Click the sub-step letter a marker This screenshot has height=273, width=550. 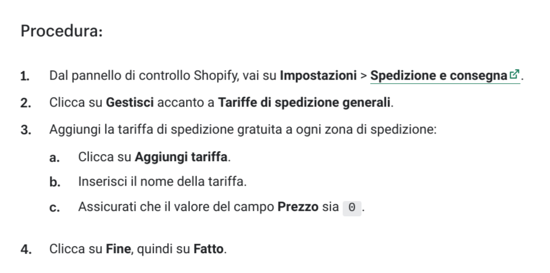pos(55,158)
